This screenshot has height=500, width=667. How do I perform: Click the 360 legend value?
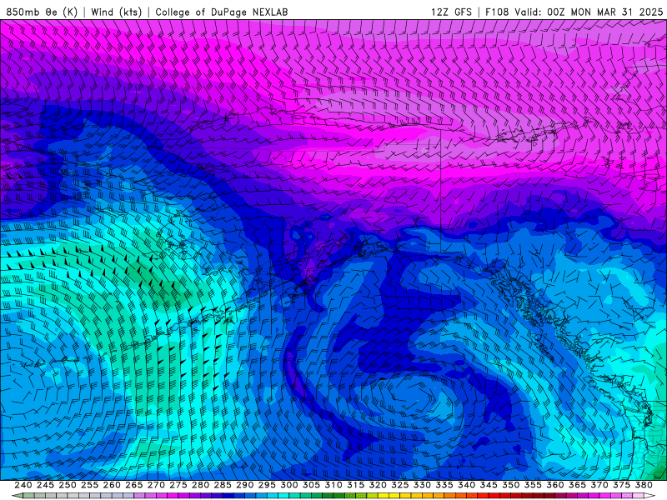555,485
